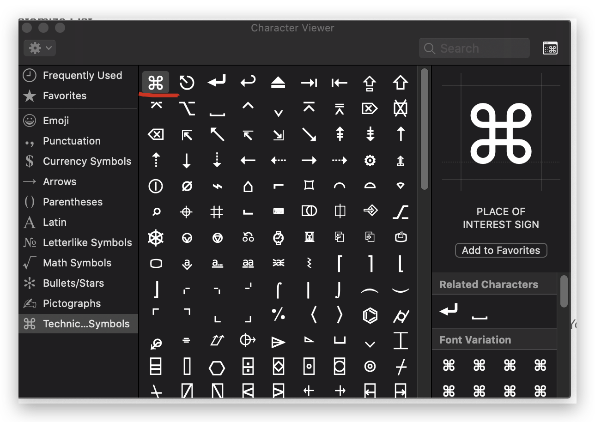Select the empty hexagon symbol
This screenshot has height=422, width=595.
(217, 368)
